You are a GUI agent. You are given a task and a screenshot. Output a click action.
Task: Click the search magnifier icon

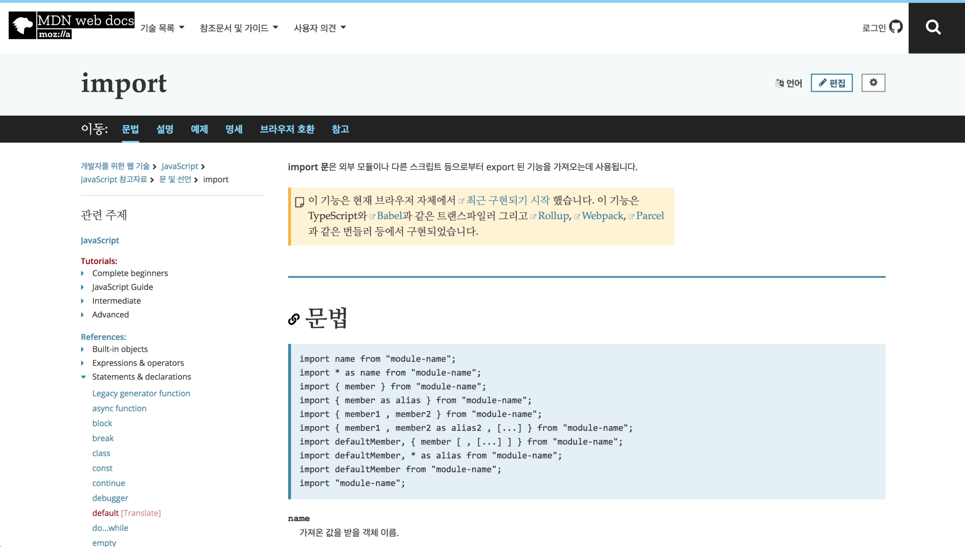(933, 28)
